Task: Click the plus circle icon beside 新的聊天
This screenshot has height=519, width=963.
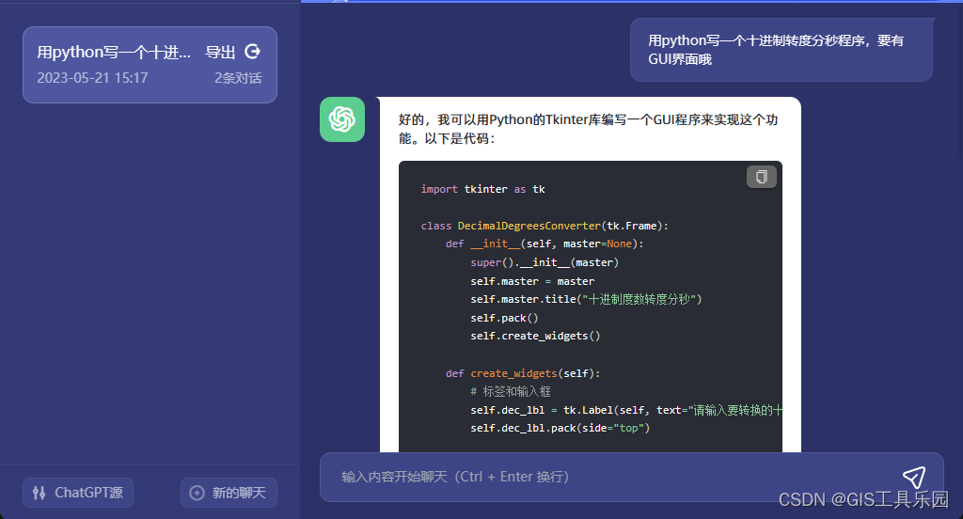Action: [x=197, y=493]
